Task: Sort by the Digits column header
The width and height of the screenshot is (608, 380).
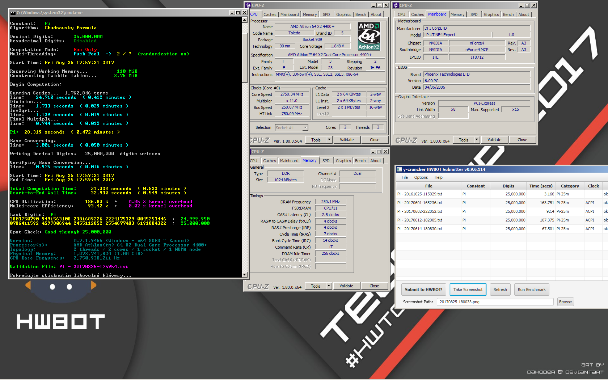Action: pyautogui.click(x=508, y=186)
